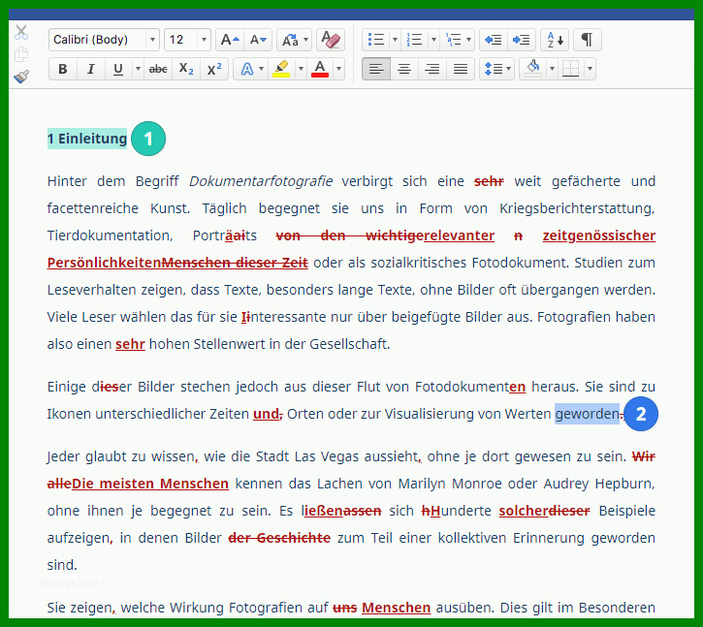Click the inserted word 'zeitgenössischer'
Viewport: 703px width, 627px height.
pos(599,235)
